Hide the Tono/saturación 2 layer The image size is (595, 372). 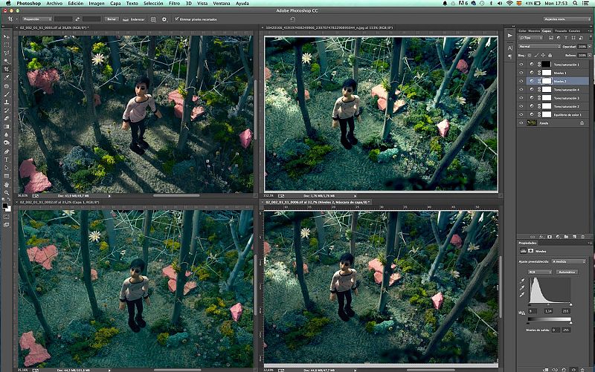click(x=521, y=106)
